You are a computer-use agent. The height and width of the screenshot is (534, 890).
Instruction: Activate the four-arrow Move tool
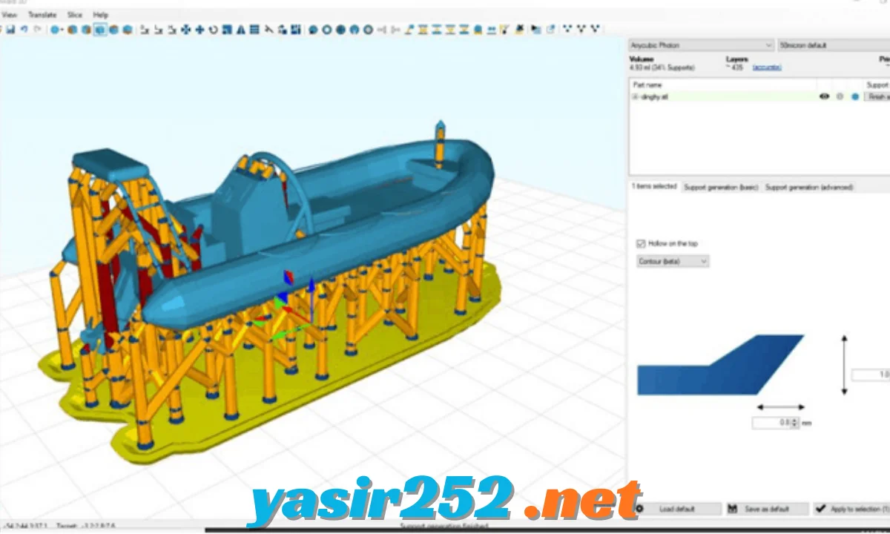pos(185,30)
